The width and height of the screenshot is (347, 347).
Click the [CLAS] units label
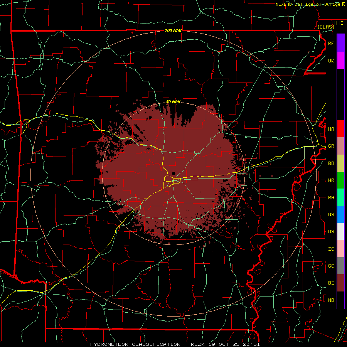point(326,27)
